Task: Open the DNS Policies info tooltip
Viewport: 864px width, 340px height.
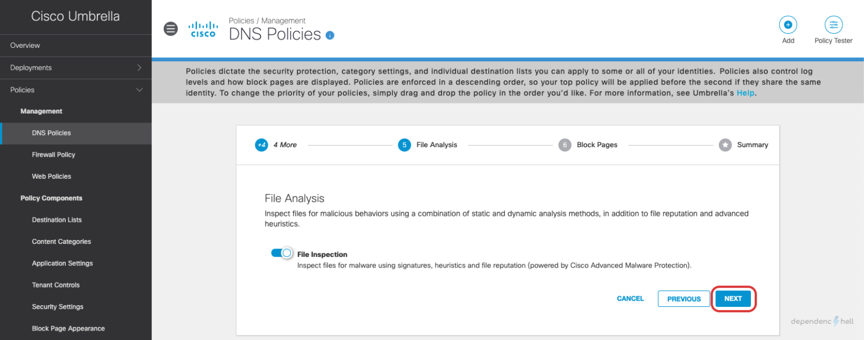Action: (x=330, y=35)
